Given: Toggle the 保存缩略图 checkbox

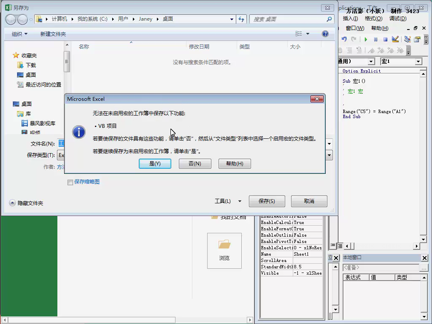Looking at the screenshot, I should 70,182.
